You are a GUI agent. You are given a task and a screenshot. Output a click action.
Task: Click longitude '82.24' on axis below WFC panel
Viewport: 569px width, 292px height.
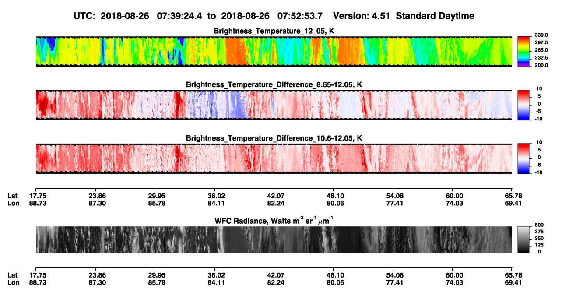(x=274, y=282)
